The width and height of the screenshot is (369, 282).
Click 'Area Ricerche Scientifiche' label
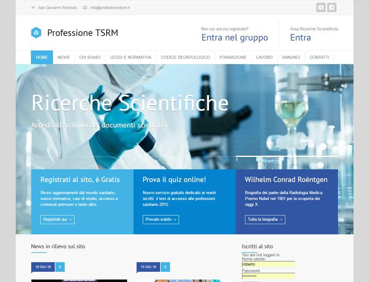pos(314,29)
